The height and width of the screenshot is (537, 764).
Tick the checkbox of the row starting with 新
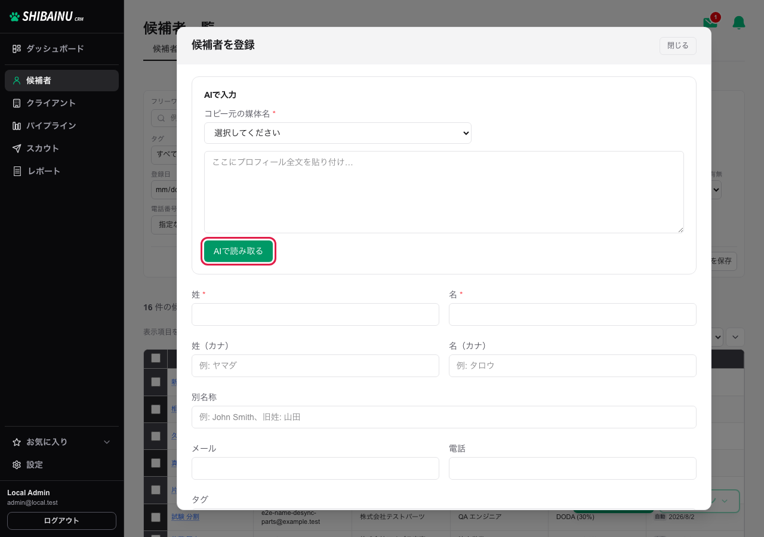[156, 382]
